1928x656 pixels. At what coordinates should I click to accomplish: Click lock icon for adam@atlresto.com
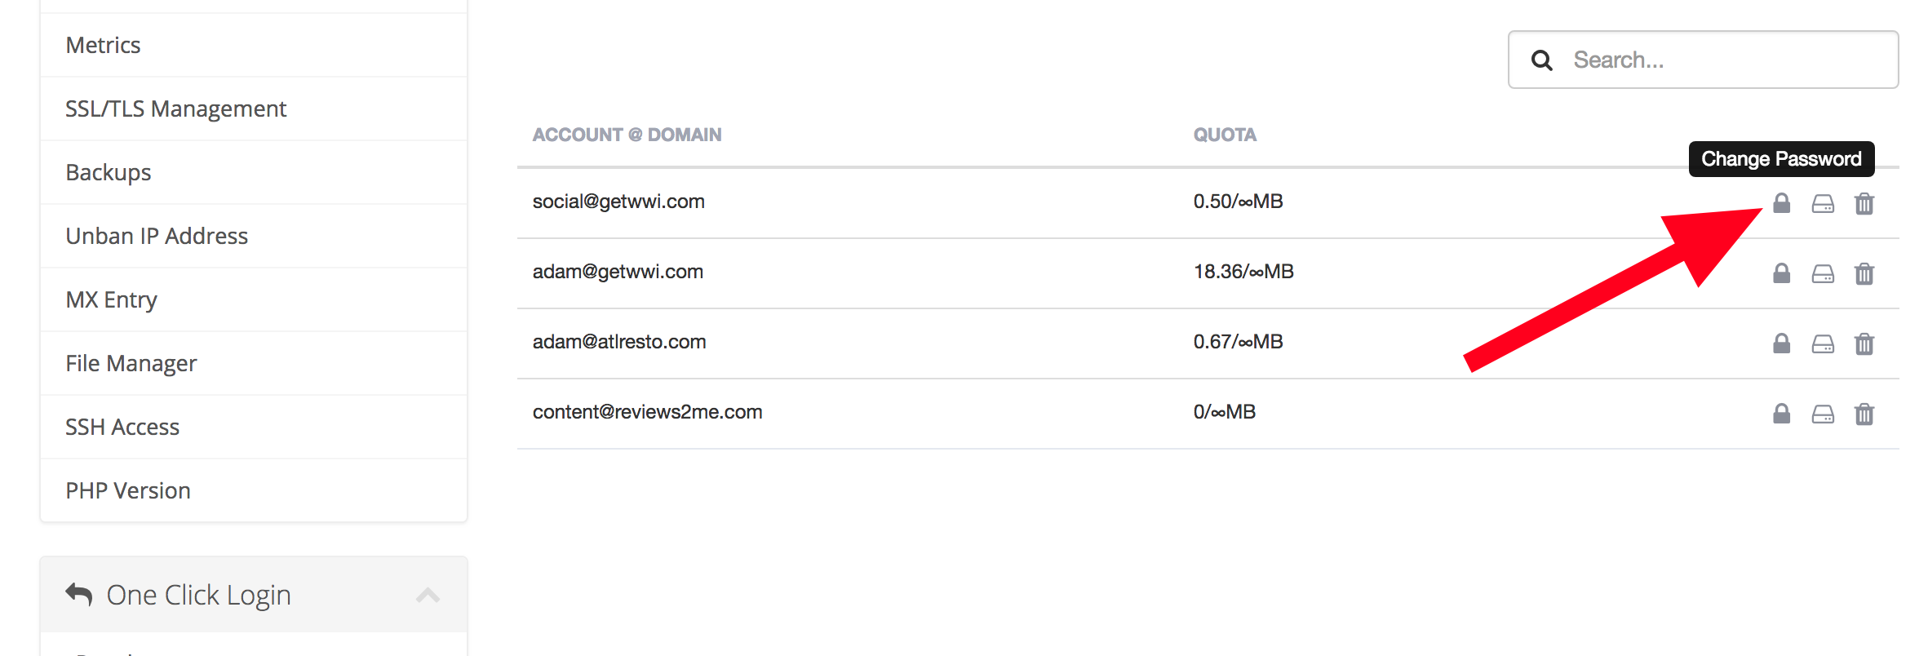[x=1781, y=344]
